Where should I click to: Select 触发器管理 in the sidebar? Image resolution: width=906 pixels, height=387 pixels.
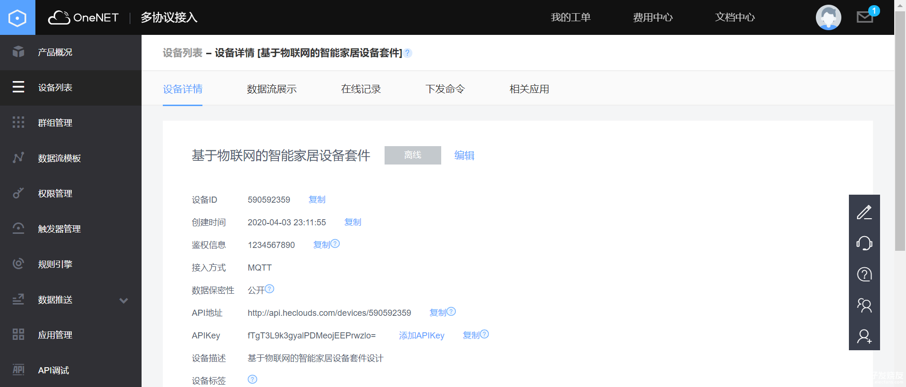click(59, 229)
